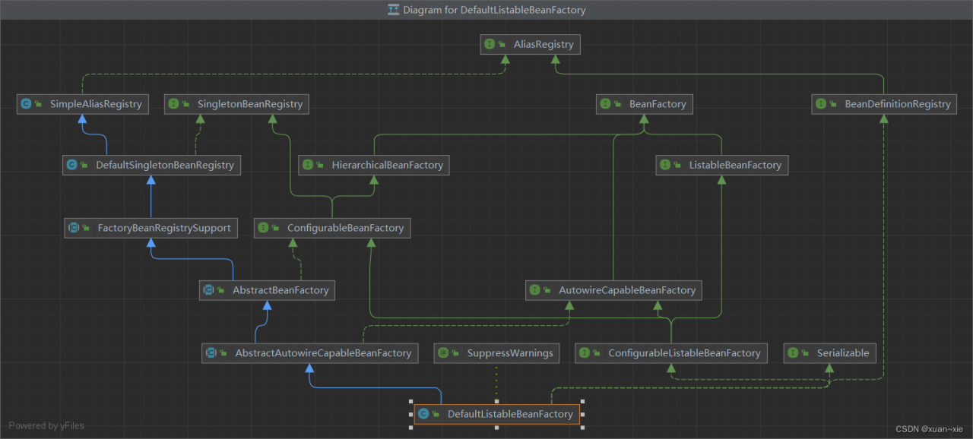
Task: Click the interface icon on BeanDefinitionRegistry
Action: 821,104
